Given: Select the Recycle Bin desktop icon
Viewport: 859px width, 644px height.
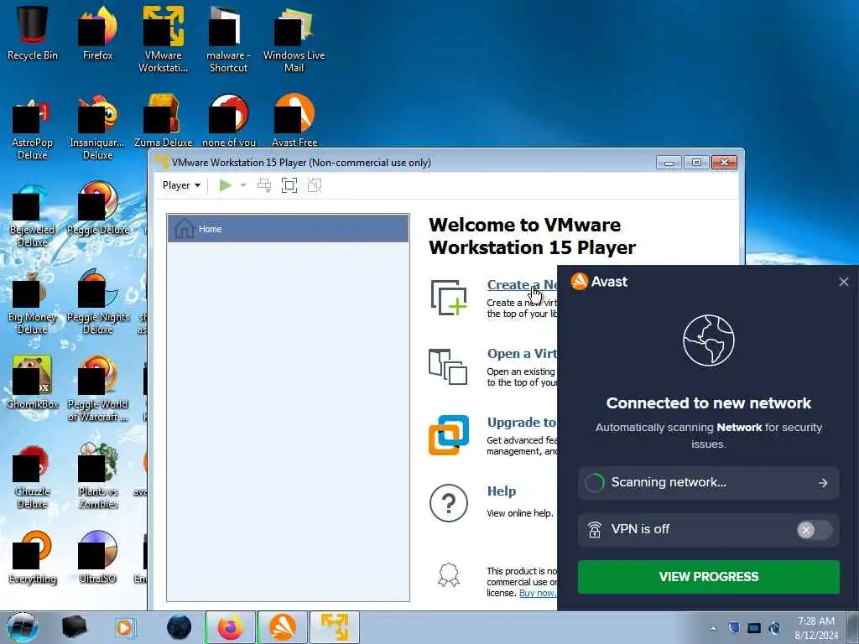Looking at the screenshot, I should [33, 33].
